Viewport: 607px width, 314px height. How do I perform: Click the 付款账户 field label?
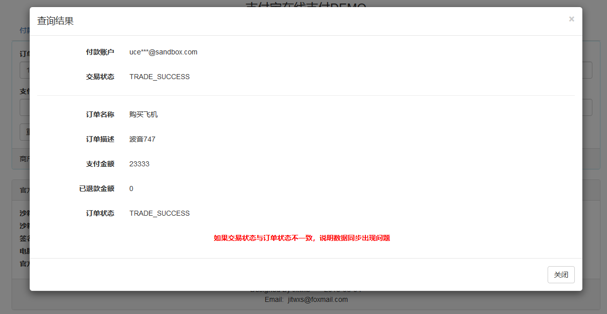(x=100, y=51)
